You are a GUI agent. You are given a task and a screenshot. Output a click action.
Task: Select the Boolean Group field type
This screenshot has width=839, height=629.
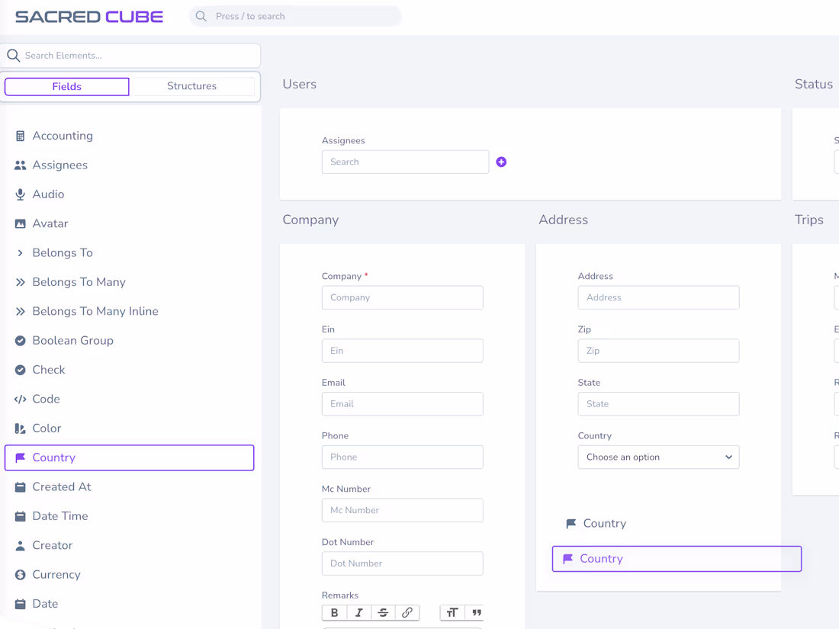[x=72, y=341]
